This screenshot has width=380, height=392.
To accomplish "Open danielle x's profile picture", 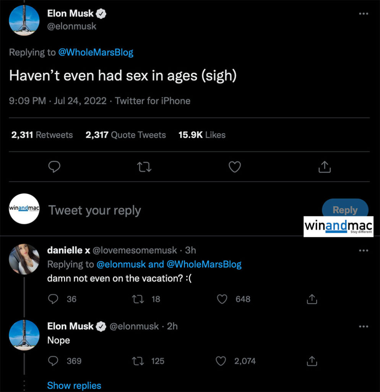I will click(x=24, y=259).
